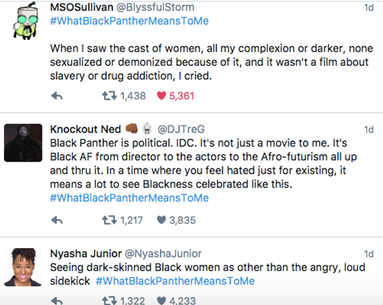Screen dimensions: 383x305
Task: Retweet Nyasha Junior's tweet
Action: point(109,301)
